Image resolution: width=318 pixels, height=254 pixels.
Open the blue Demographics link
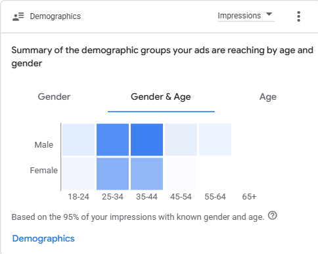(x=43, y=238)
